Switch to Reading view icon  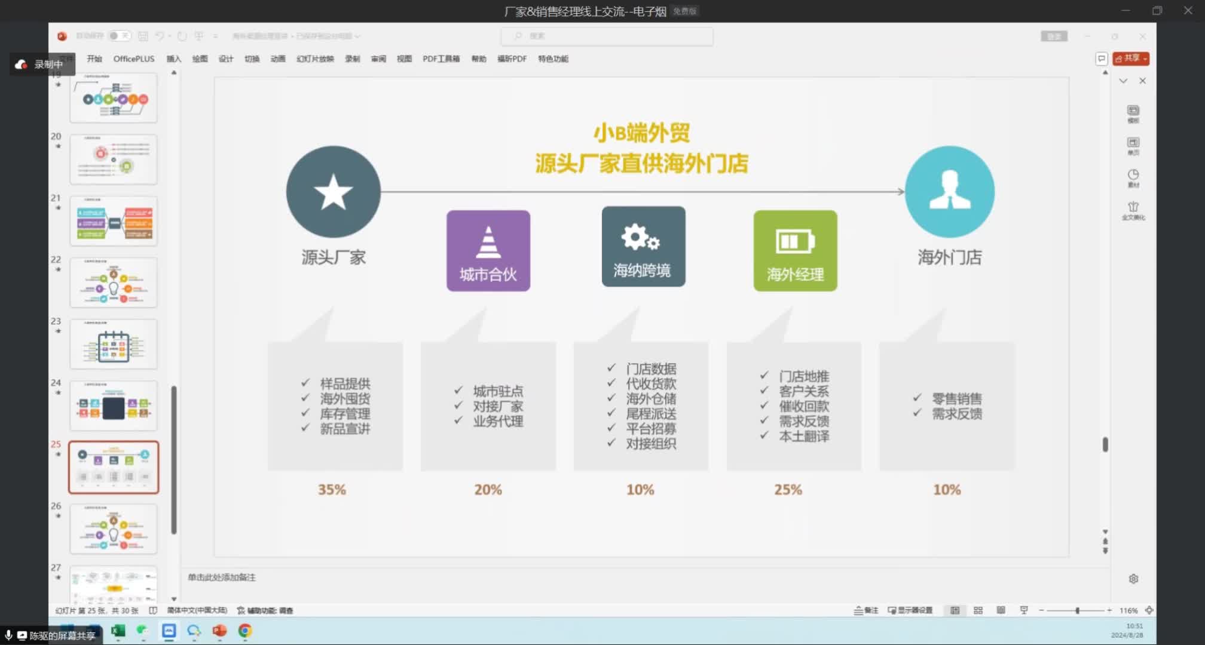[x=1001, y=610]
